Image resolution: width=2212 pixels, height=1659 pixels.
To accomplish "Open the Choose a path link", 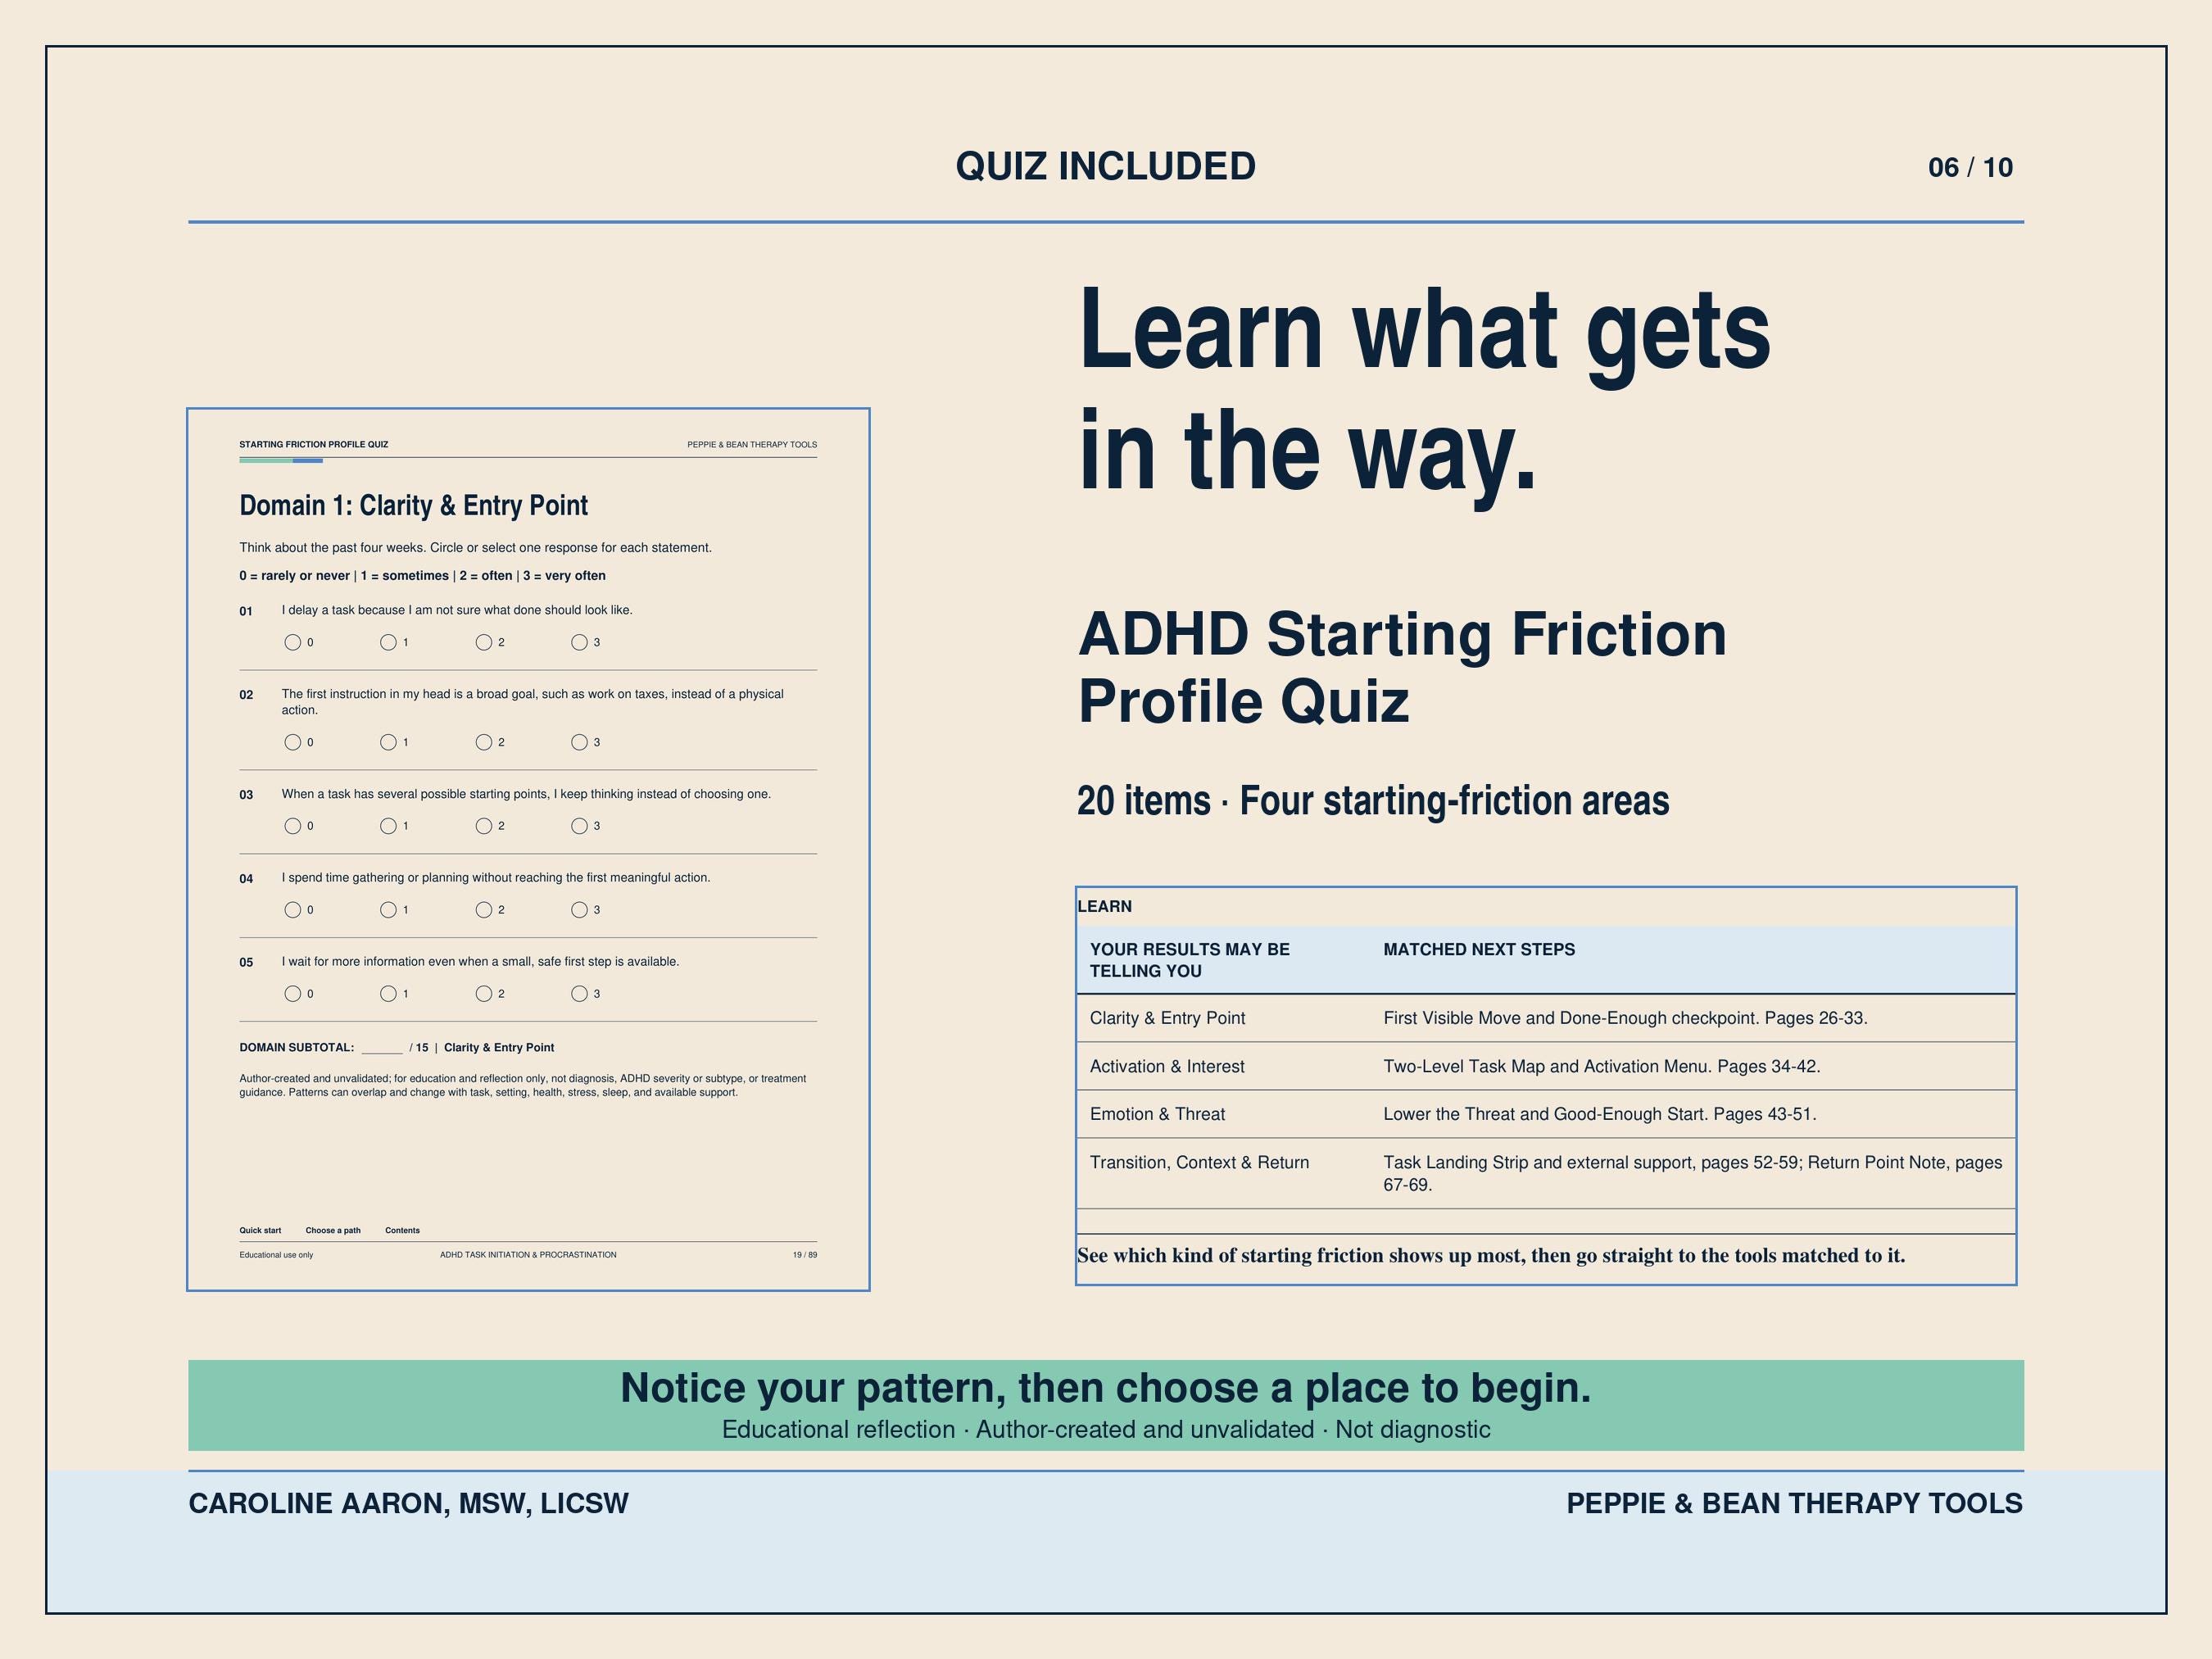I will [x=333, y=1230].
